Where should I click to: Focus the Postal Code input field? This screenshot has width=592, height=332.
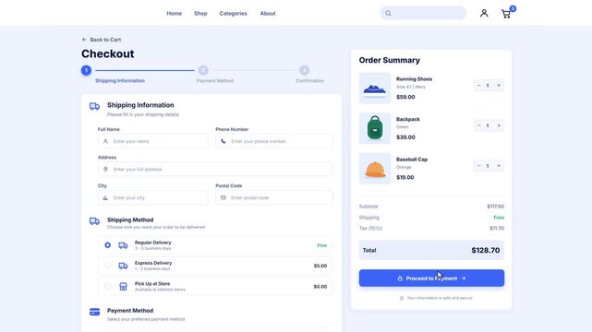(x=274, y=198)
